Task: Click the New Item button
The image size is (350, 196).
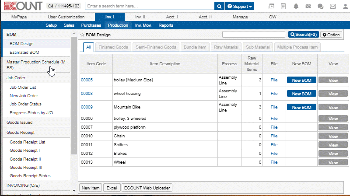Action: [91, 188]
